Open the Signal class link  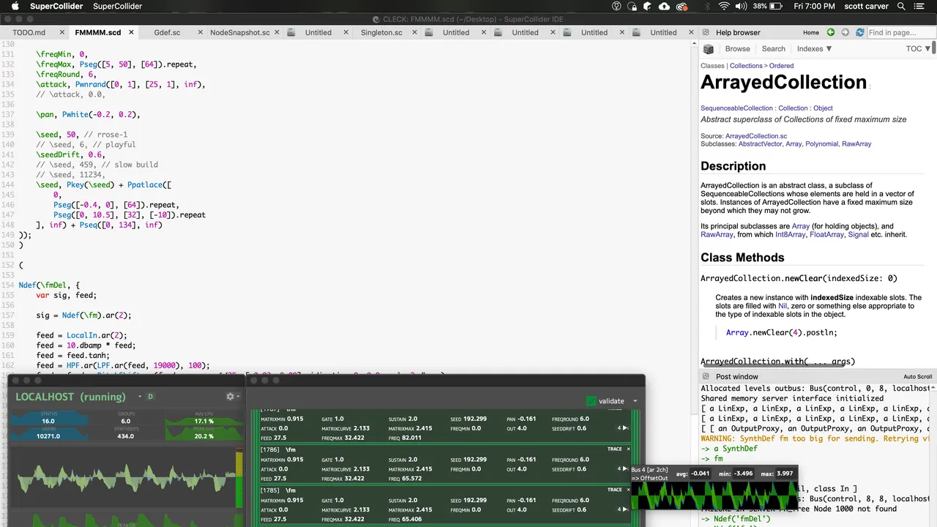pos(858,235)
